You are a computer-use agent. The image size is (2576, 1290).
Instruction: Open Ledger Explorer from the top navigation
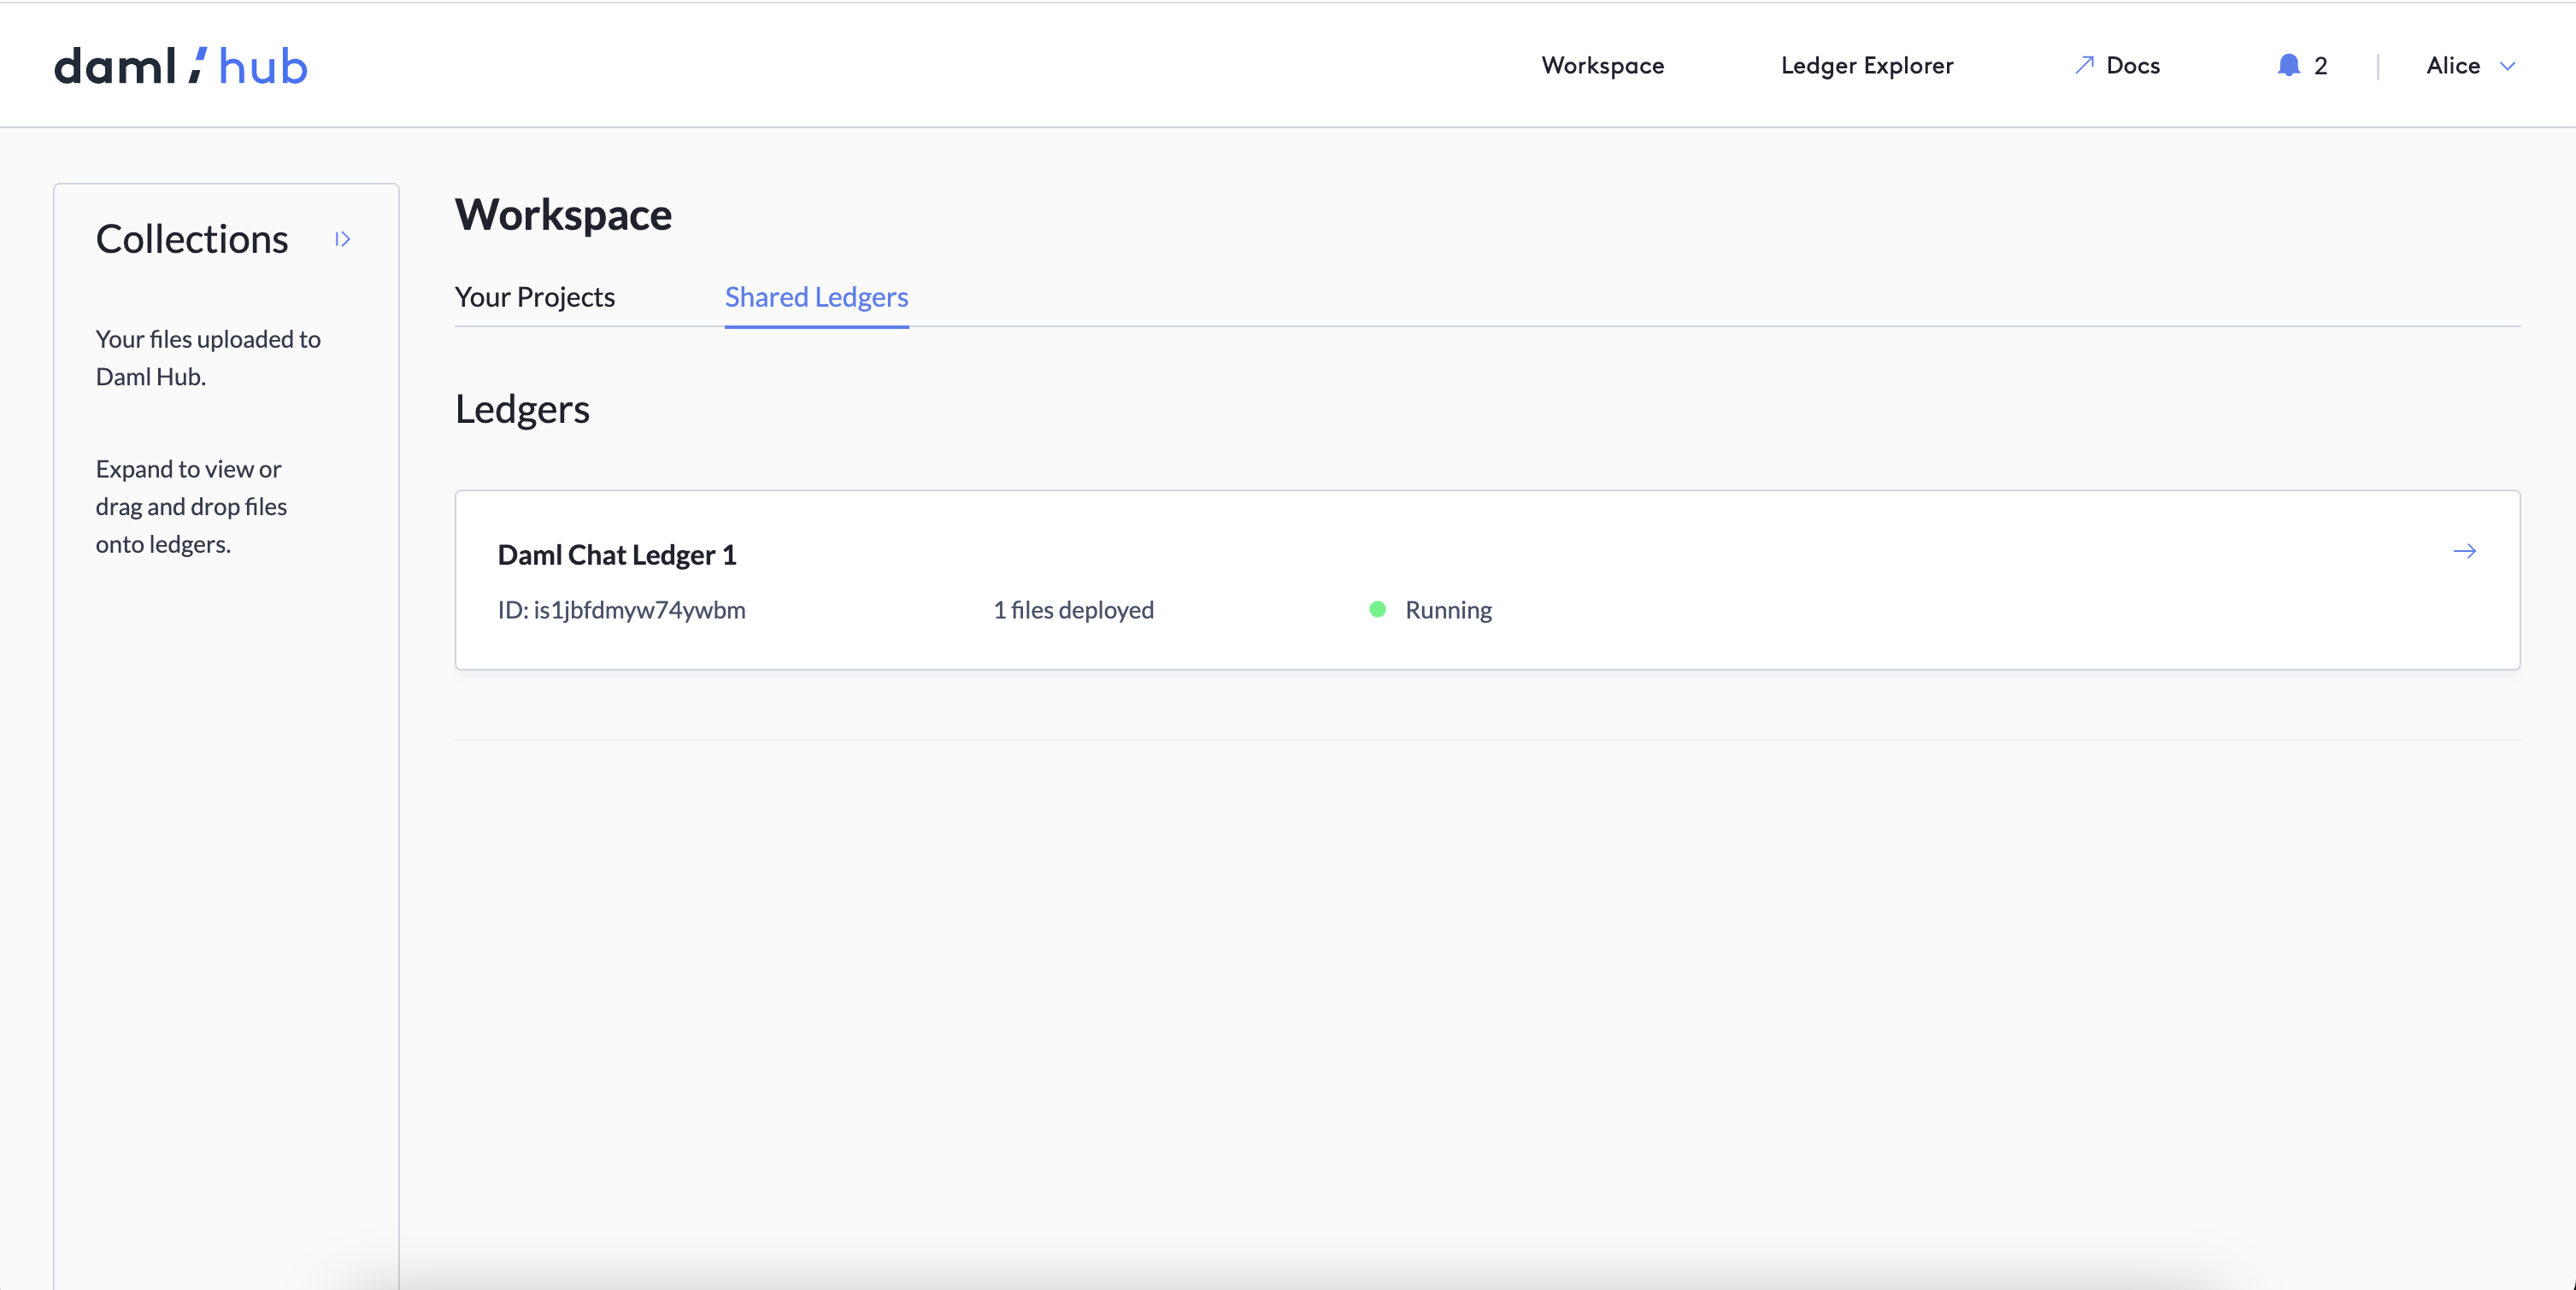(x=1866, y=65)
